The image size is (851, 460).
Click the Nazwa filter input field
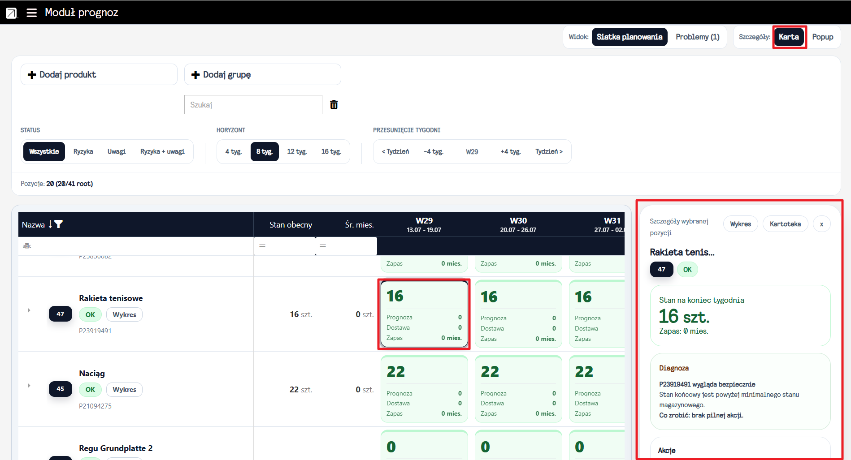[x=136, y=246]
